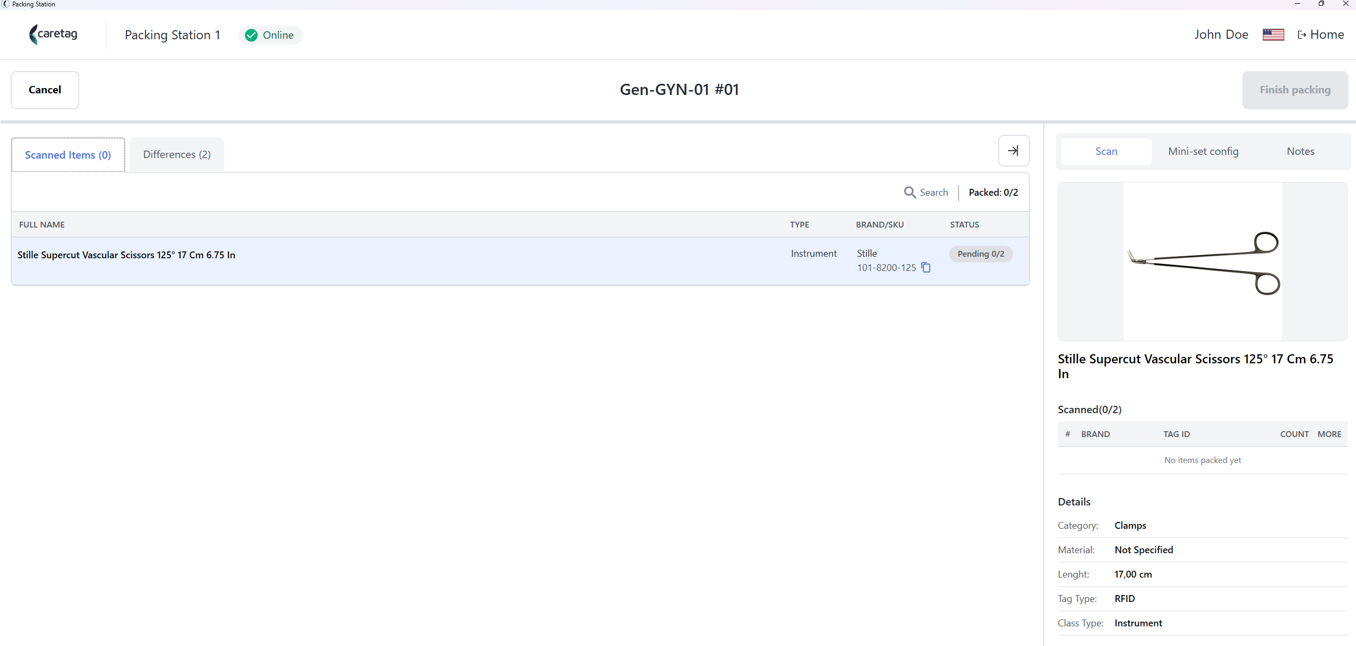
Task: Open the Mini-set config tab
Action: click(1203, 151)
